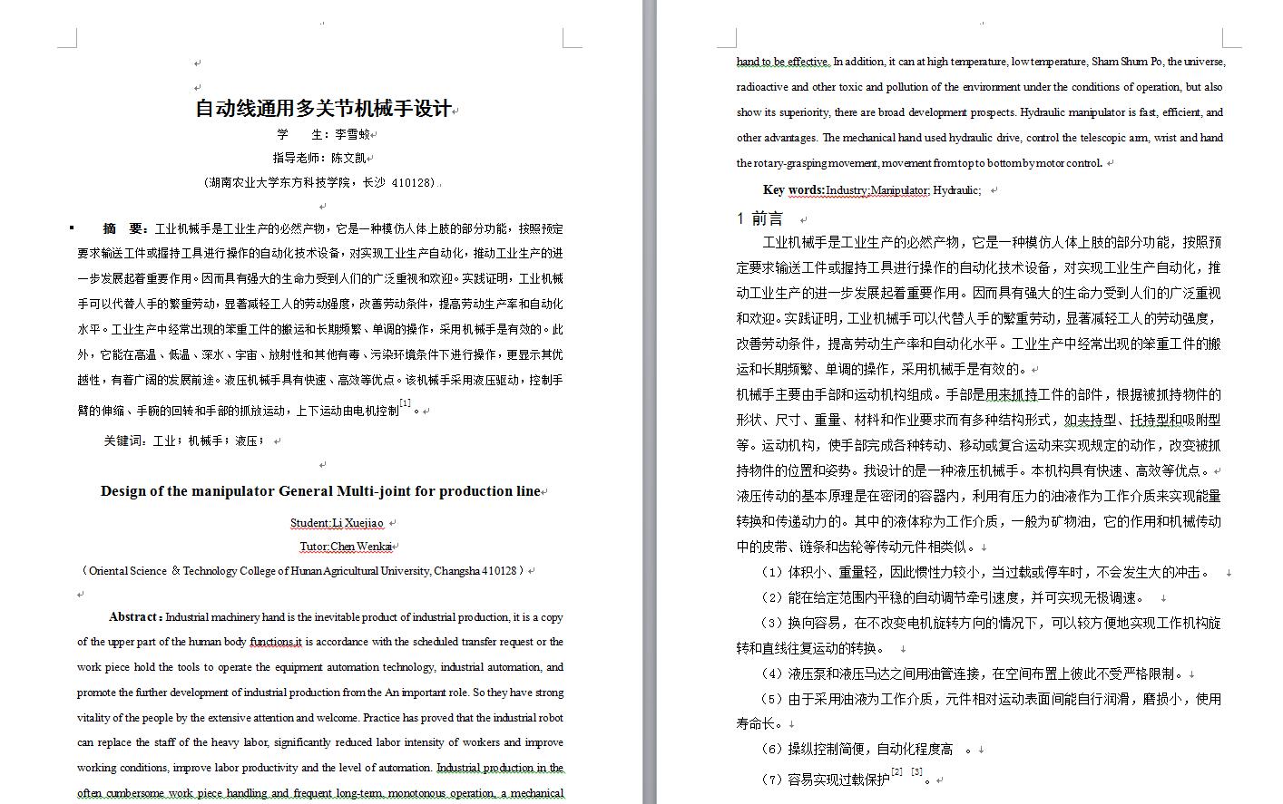The height and width of the screenshot is (804, 1283).
Task: Click the 'Tutor:Chen Wenkai' line
Action: pyautogui.click(x=346, y=547)
